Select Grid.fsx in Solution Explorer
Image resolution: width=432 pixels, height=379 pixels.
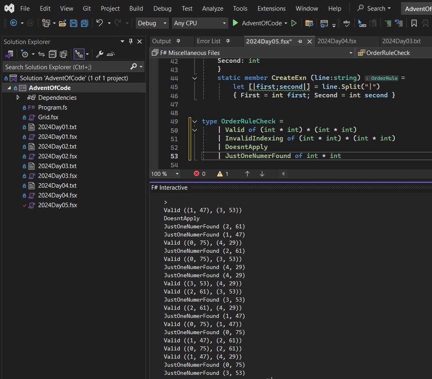48,117
